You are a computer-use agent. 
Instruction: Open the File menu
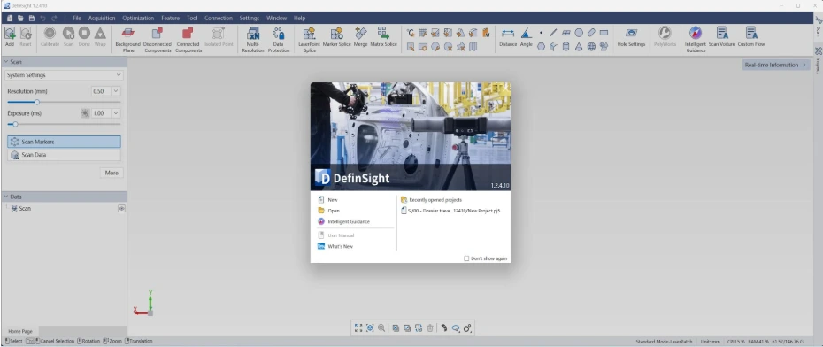77,18
